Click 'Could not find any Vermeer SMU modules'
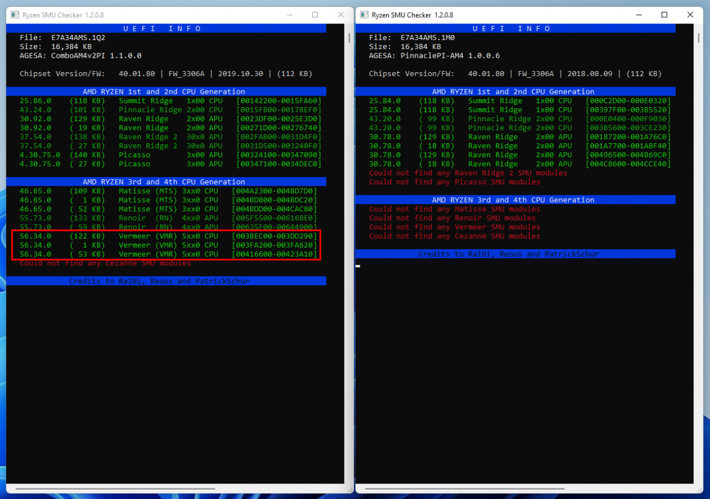The width and height of the screenshot is (710, 499). coord(454,227)
